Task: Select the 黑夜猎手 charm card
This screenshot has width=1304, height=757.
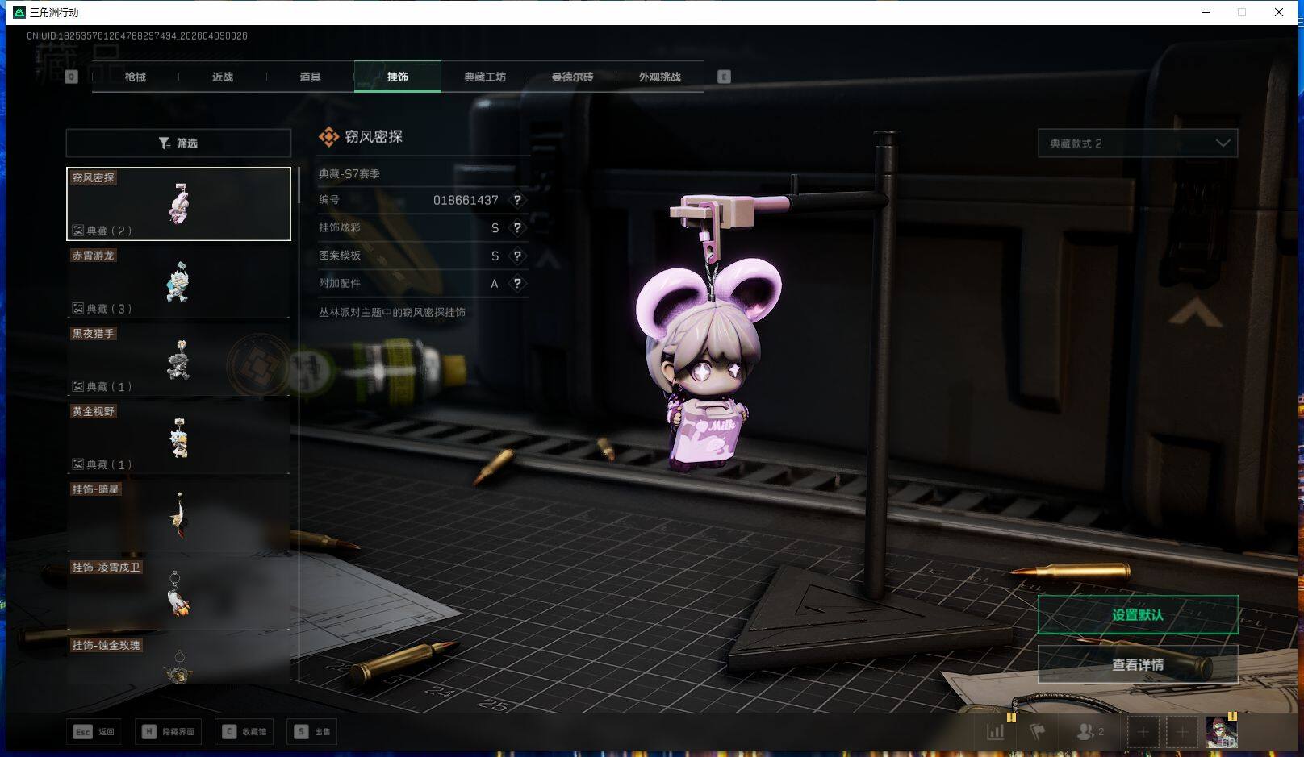Action: pos(178,360)
